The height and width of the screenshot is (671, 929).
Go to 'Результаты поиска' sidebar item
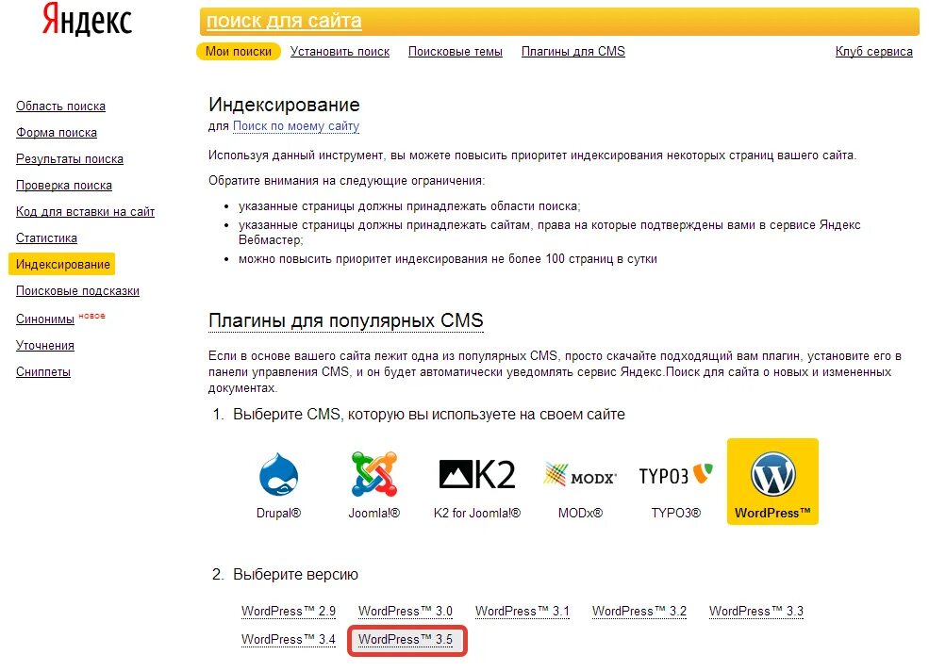[69, 158]
